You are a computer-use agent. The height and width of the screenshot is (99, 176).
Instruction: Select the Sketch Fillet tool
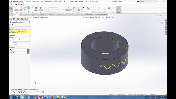pyautogui.click(x=29, y=12)
